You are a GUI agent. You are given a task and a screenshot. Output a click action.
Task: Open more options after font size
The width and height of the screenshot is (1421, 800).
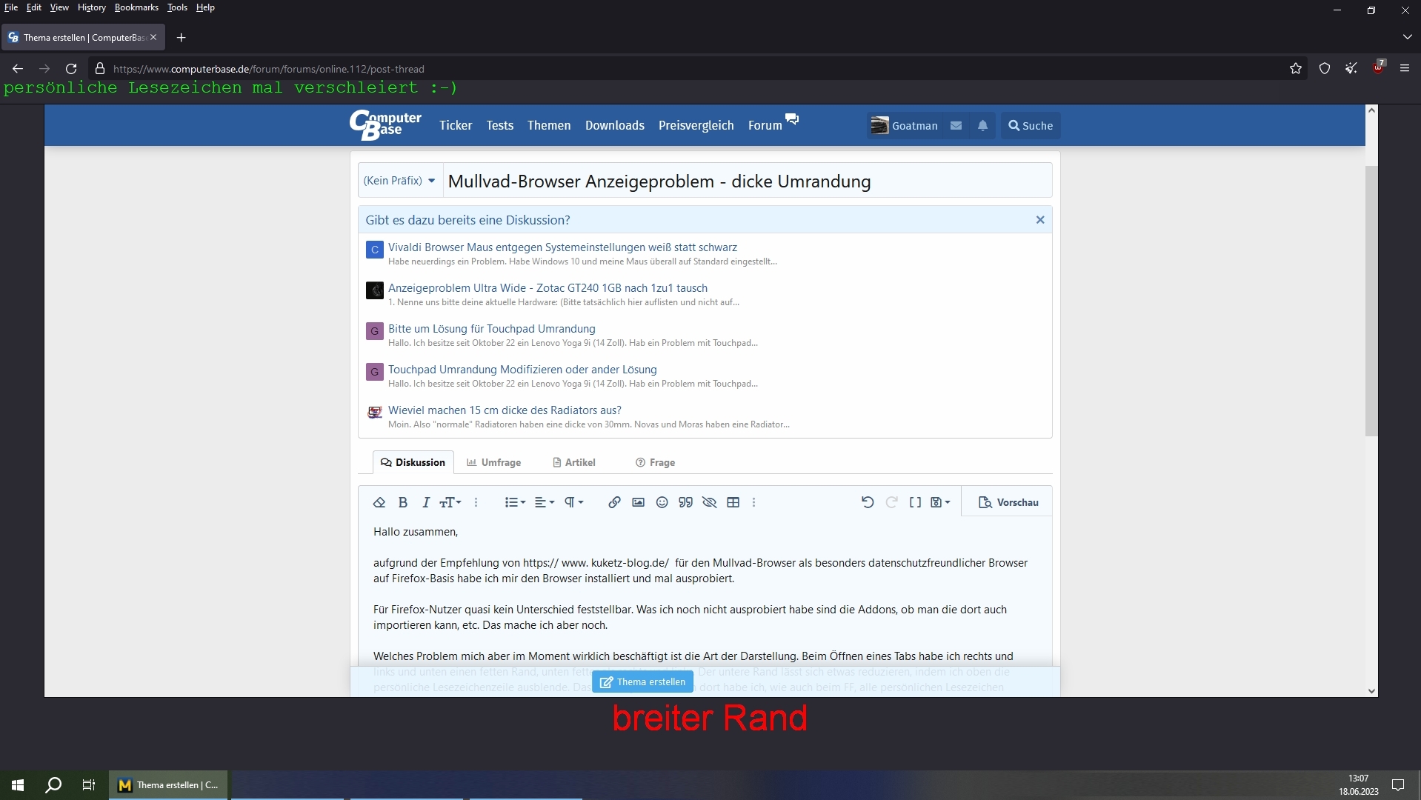click(x=476, y=502)
